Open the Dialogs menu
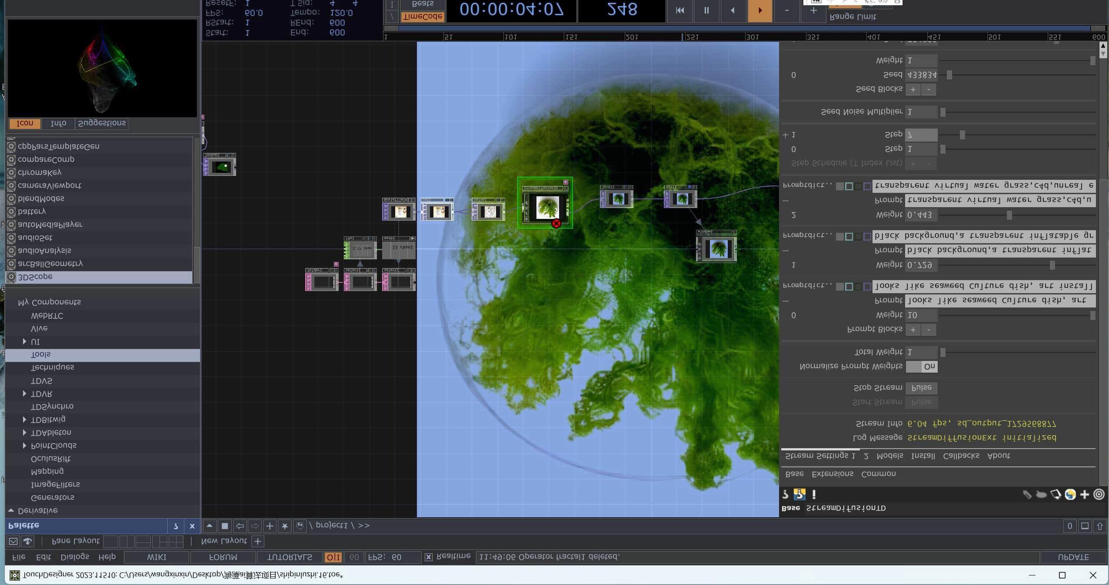 coord(75,557)
